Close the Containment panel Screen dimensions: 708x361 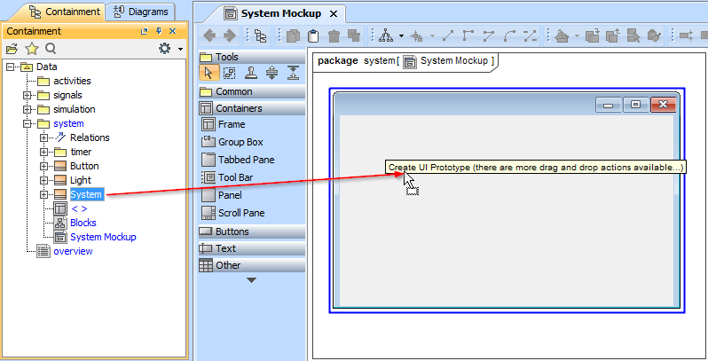click(x=172, y=31)
